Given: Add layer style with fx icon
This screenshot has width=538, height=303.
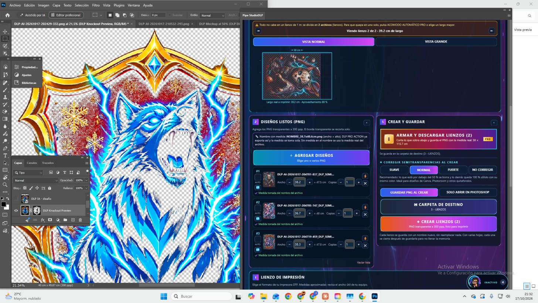Looking at the screenshot, I should tap(42, 220).
